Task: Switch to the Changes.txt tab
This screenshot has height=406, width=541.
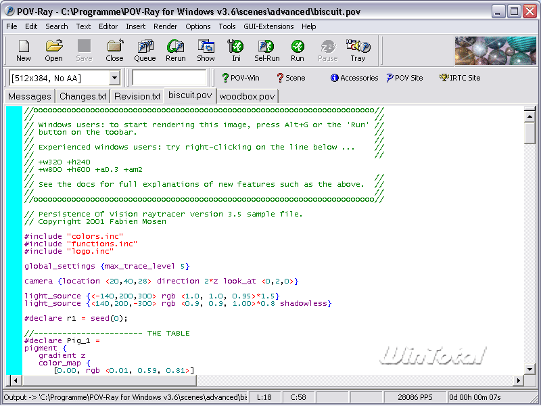Action: coord(83,96)
